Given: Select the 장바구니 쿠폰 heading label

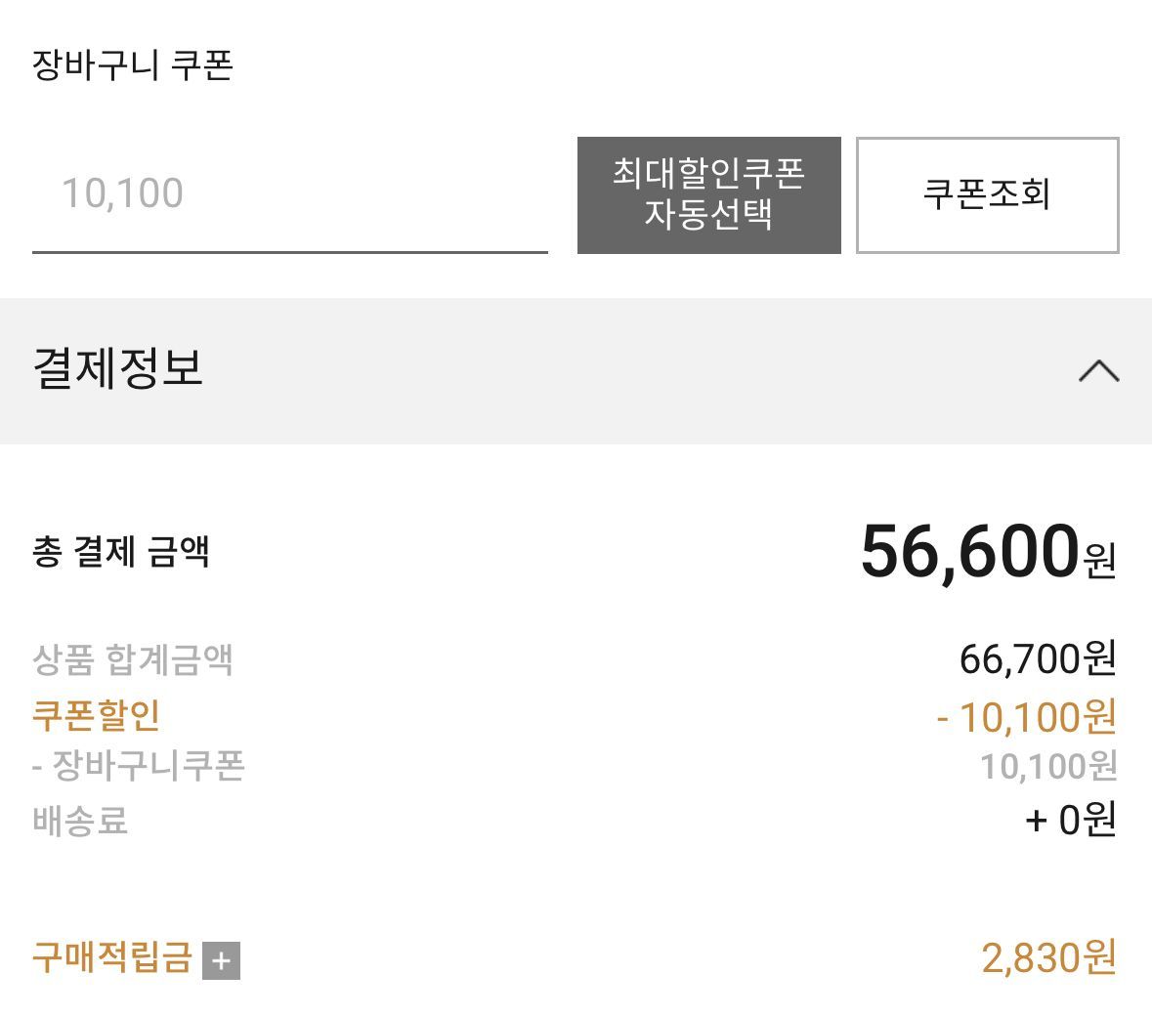Looking at the screenshot, I should click(x=133, y=65).
